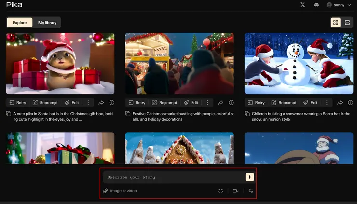The width and height of the screenshot is (357, 204).
Task: Share the cute pika video
Action: coord(101,103)
